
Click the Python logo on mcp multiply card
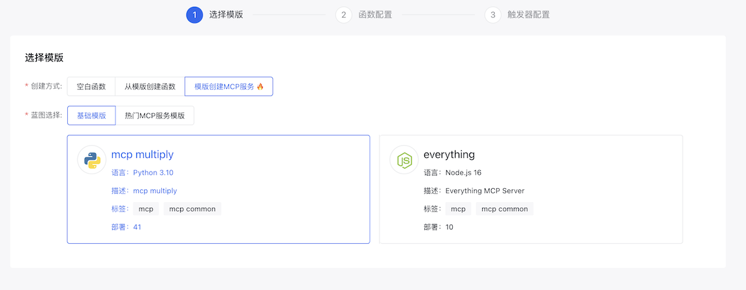92,160
